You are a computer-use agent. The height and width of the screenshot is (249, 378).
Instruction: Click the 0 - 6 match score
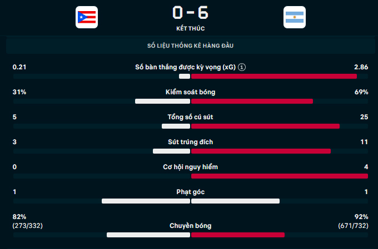[190, 13]
